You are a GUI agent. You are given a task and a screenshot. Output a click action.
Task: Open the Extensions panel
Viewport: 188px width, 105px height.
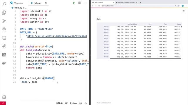4,46
